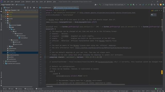
Task: Click the Stop process icon
Action: (x=136, y=5)
